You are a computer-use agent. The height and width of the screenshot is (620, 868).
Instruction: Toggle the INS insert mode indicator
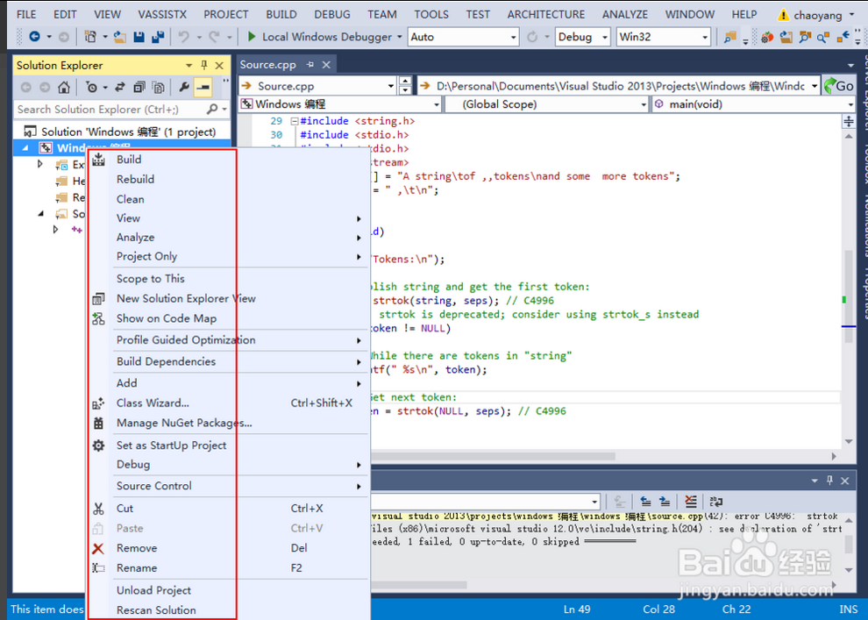coord(848,609)
